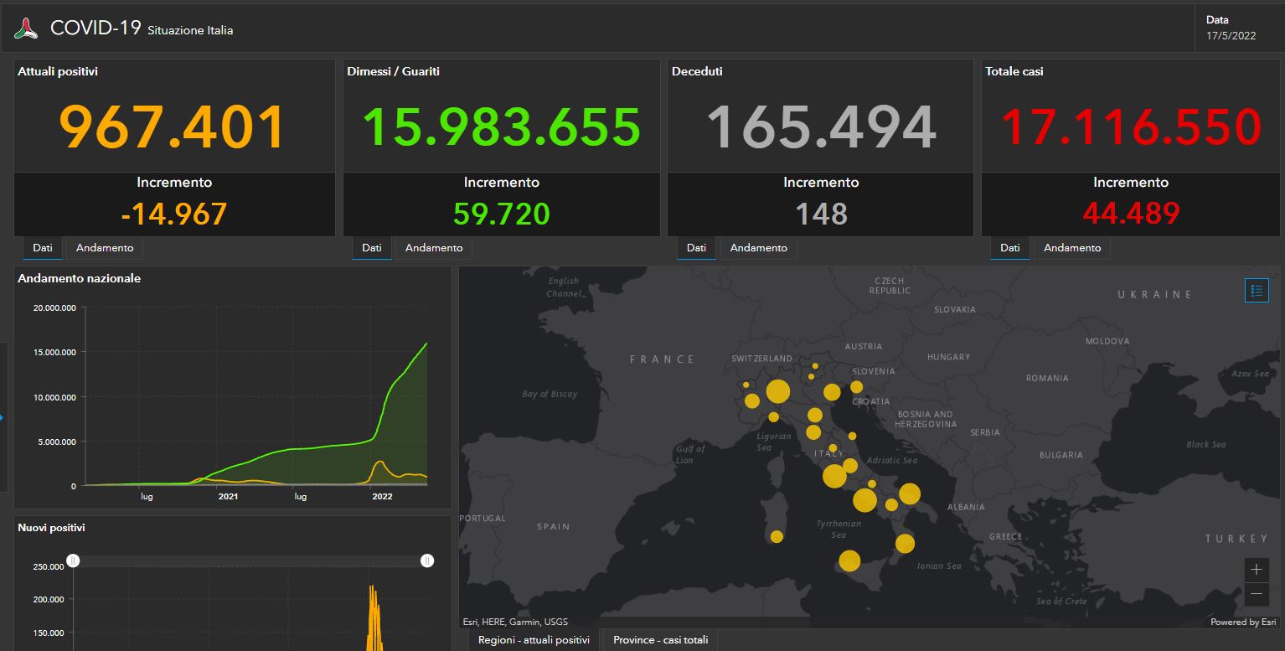Click the 165.494 deaths value

[x=821, y=127]
